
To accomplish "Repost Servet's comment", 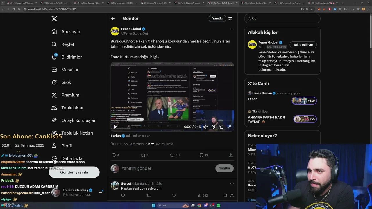I will click(149, 195).
